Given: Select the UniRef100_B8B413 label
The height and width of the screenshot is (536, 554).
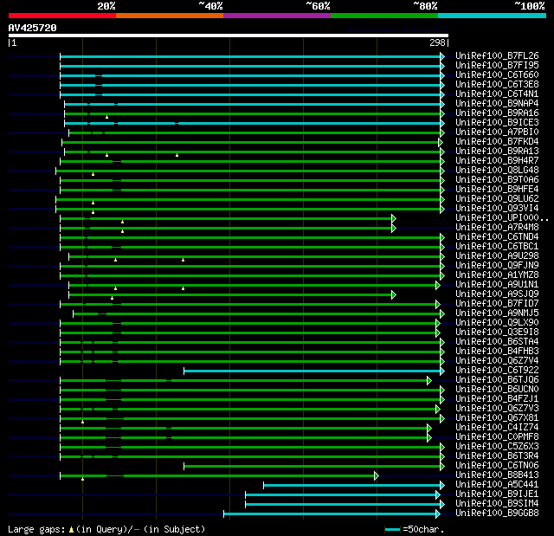Looking at the screenshot, I should point(497,475).
